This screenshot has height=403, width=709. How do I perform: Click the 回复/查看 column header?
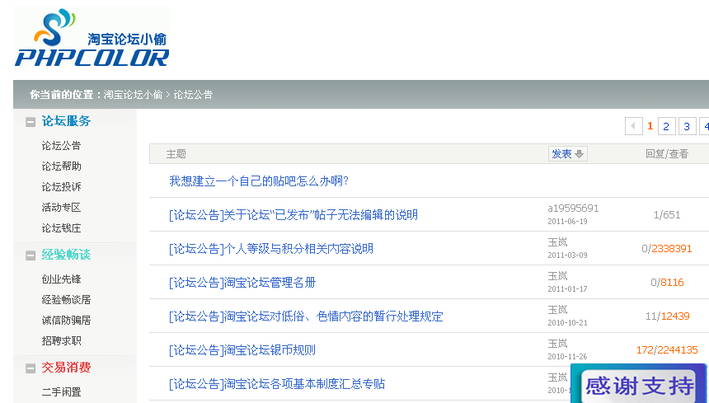pyautogui.click(x=666, y=154)
